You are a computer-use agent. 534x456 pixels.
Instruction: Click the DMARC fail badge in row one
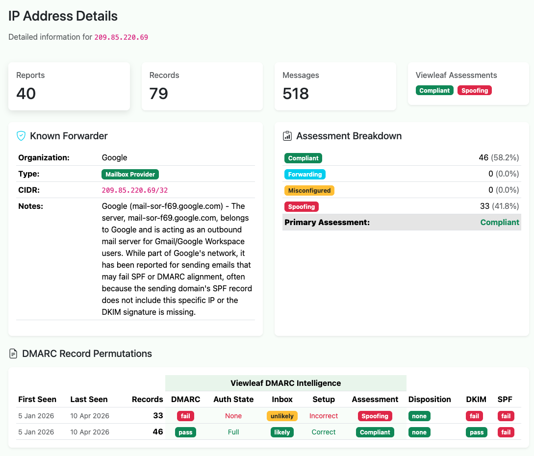[x=185, y=416]
